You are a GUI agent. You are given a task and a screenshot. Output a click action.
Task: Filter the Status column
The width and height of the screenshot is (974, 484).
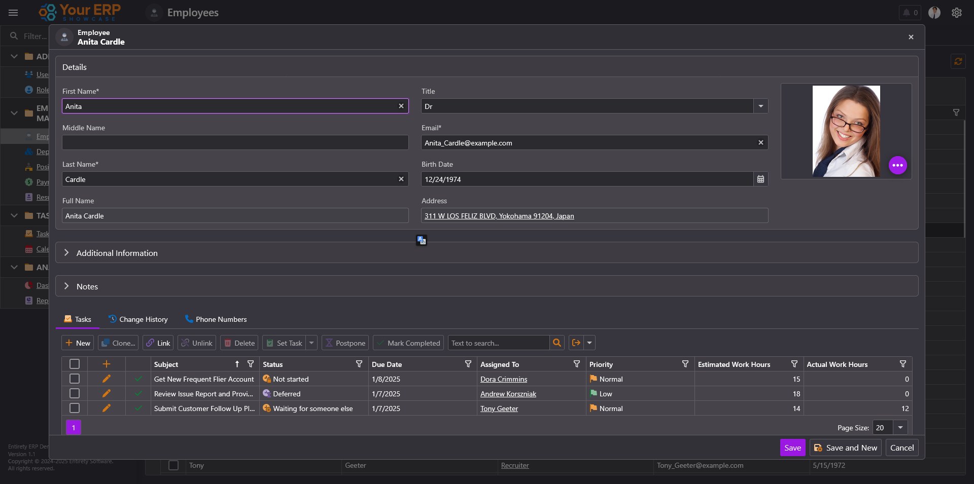359,364
